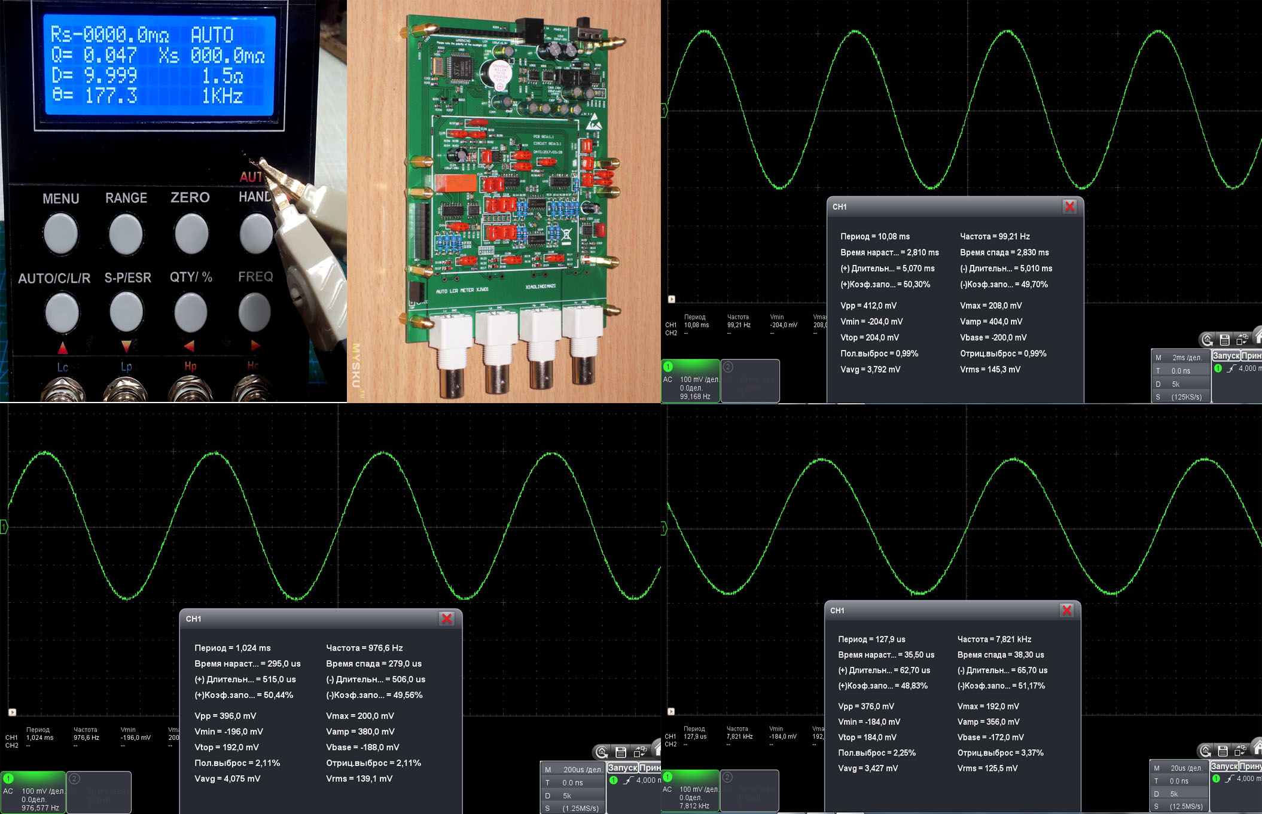Enable channel 2 tile next to the 7,812 kHz tile
The height and width of the screenshot is (814, 1262).
(749, 791)
